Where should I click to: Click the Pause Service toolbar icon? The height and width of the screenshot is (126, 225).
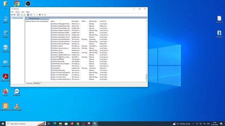pyautogui.click(x=43, y=15)
